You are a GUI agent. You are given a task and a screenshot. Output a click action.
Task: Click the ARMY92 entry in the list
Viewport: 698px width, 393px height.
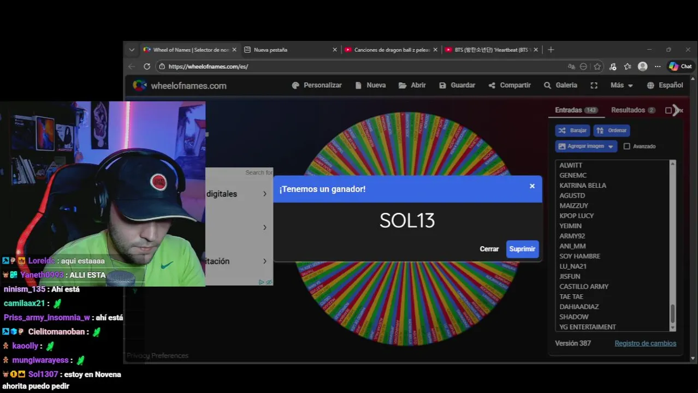pos(572,236)
